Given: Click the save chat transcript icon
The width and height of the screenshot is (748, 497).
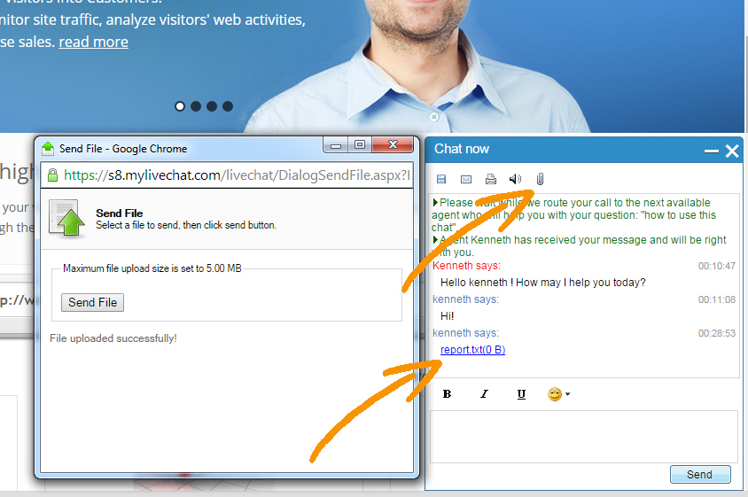Looking at the screenshot, I should [441, 180].
